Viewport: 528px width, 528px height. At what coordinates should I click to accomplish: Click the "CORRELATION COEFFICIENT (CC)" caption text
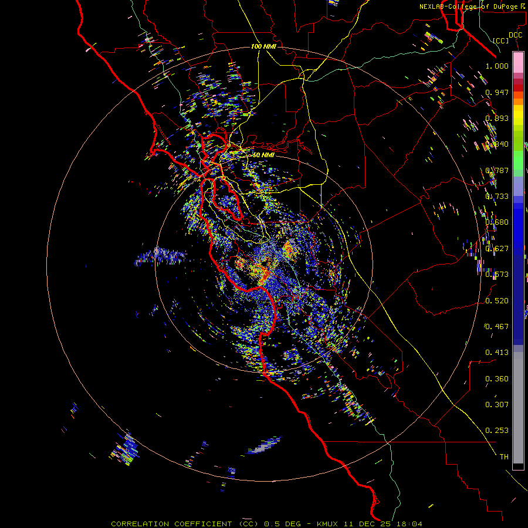[185, 524]
